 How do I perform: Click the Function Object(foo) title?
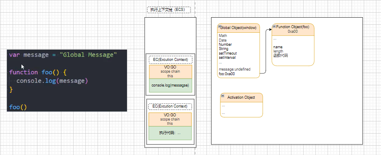coord(293,27)
